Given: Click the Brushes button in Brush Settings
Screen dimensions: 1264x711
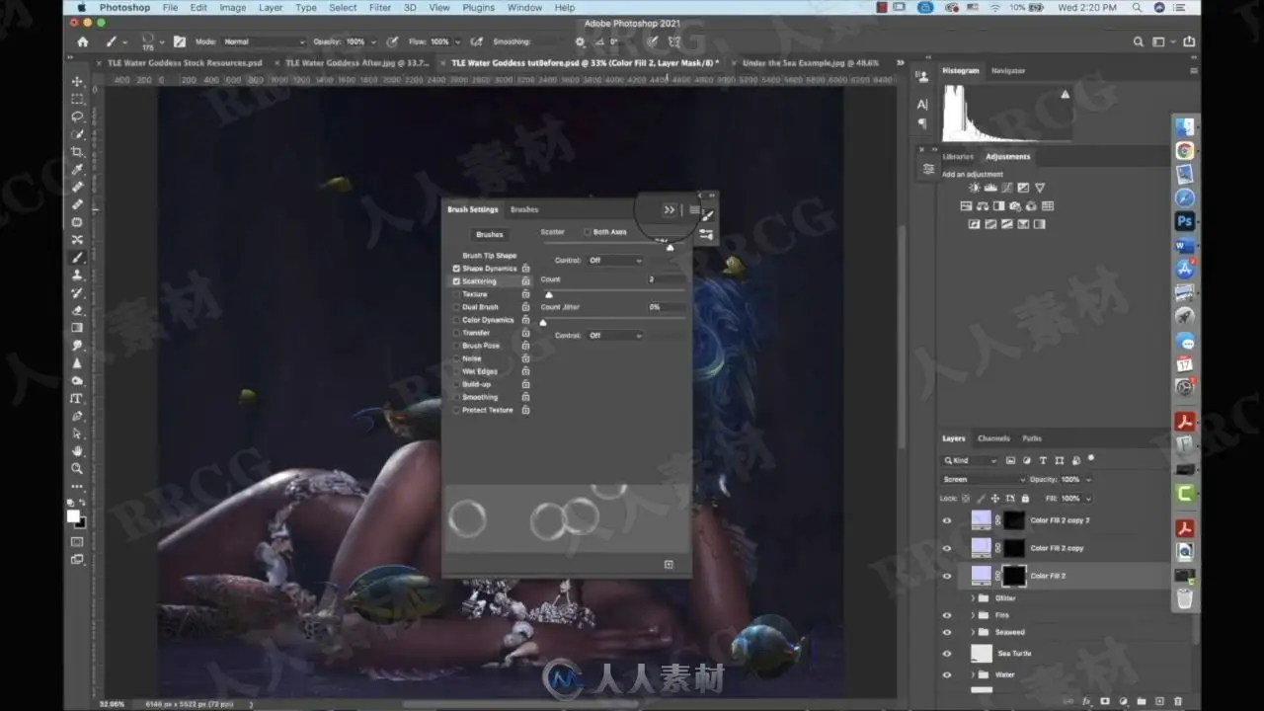Looking at the screenshot, I should [x=490, y=234].
